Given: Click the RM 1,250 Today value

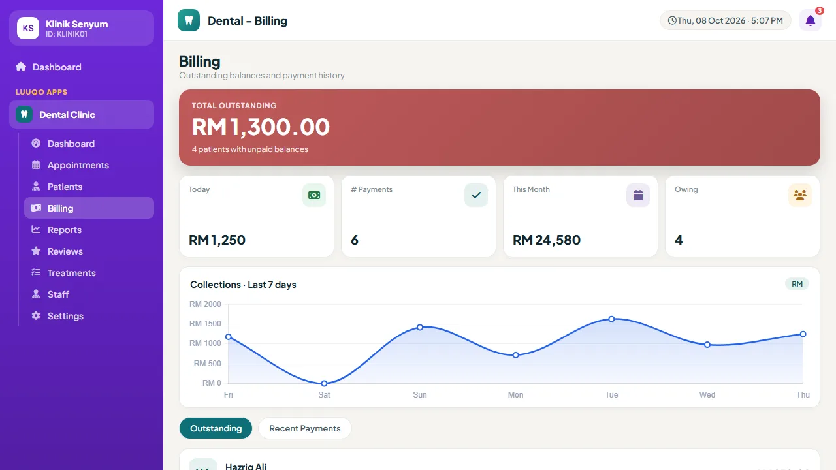Looking at the screenshot, I should (x=217, y=240).
